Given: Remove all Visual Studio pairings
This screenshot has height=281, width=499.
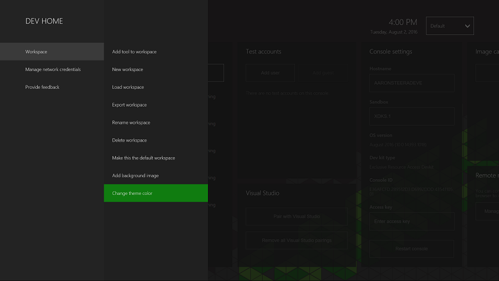Looking at the screenshot, I should [x=297, y=240].
